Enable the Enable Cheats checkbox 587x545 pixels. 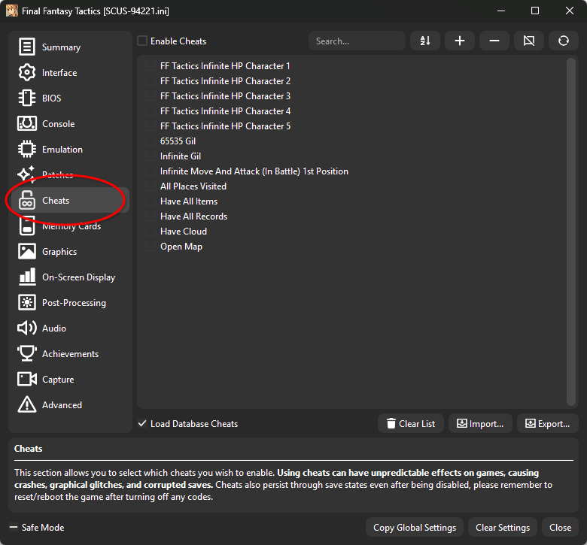click(143, 41)
